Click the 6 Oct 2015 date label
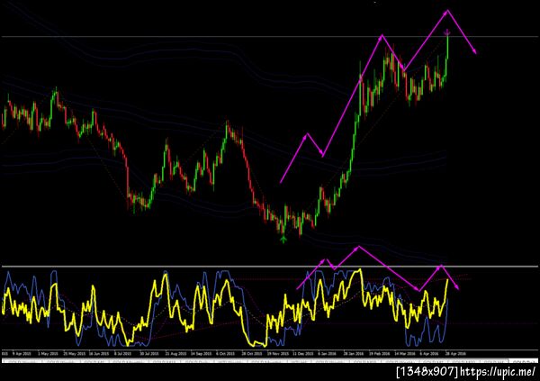The width and height of the screenshot is (540, 381). pyautogui.click(x=225, y=354)
